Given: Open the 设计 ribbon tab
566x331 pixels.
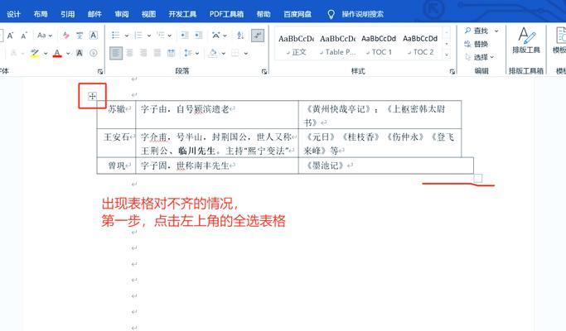Looking at the screenshot, I should coord(14,14).
